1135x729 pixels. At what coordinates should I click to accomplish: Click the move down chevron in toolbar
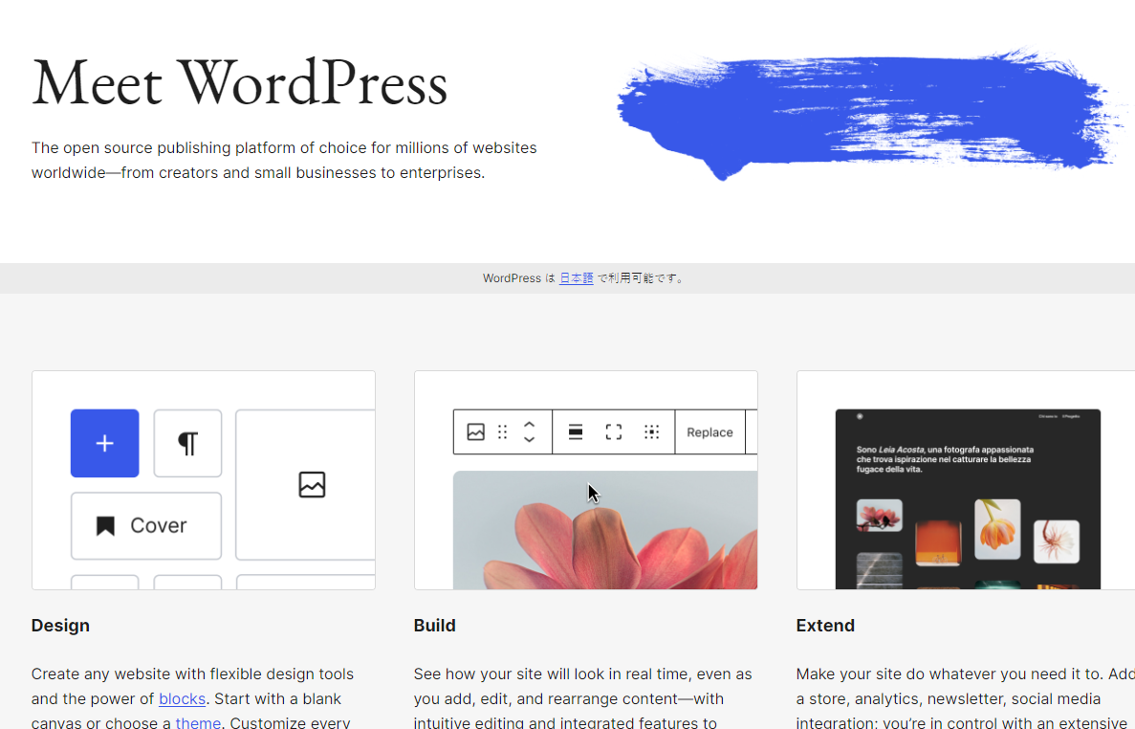[529, 439]
